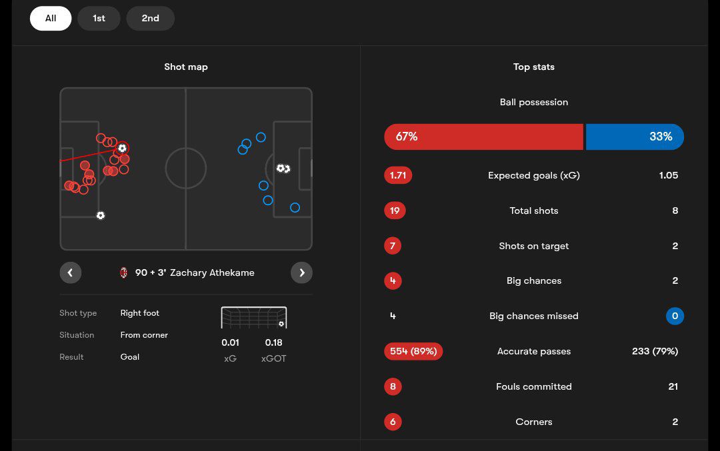Click the 1.71 expected goals badge
The width and height of the screenshot is (720, 451).
(x=398, y=175)
